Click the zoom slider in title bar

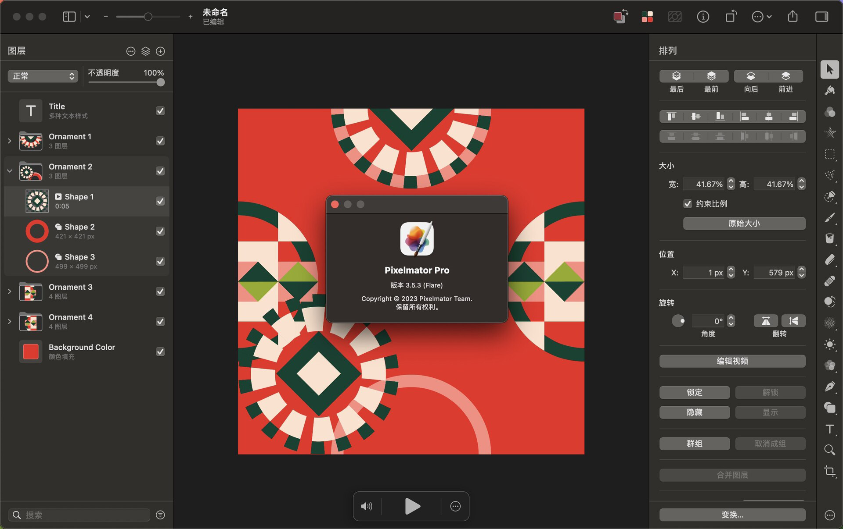point(148,17)
